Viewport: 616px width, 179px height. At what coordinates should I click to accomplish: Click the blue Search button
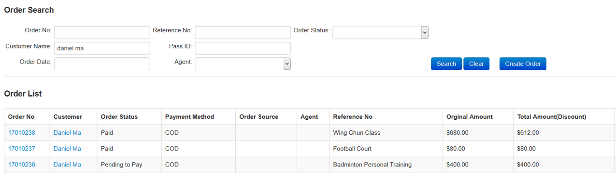pyautogui.click(x=446, y=64)
